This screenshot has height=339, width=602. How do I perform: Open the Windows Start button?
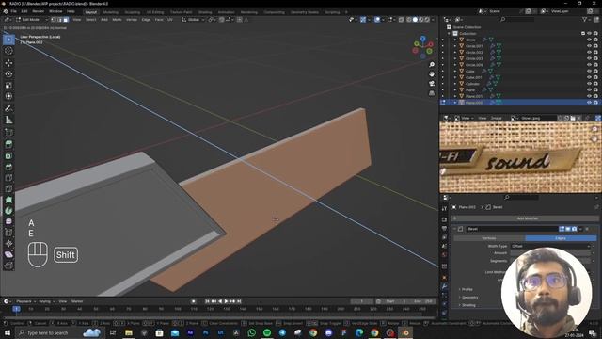8,332
